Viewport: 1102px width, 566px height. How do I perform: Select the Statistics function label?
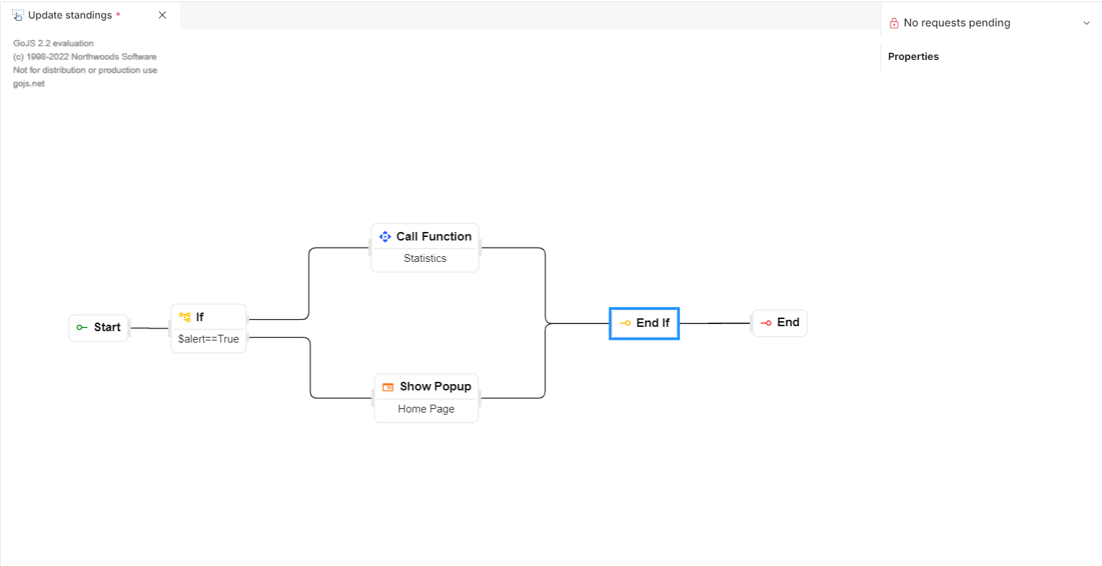tap(425, 258)
